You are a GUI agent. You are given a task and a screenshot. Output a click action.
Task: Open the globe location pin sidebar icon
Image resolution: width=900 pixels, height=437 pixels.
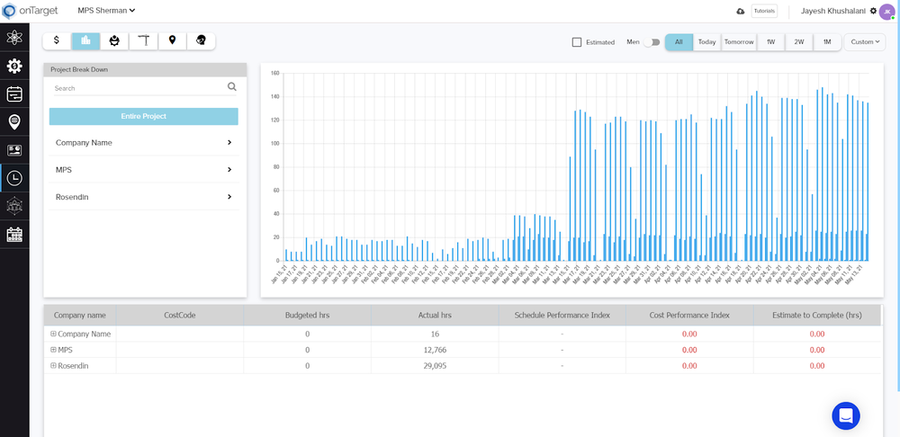pyautogui.click(x=14, y=122)
